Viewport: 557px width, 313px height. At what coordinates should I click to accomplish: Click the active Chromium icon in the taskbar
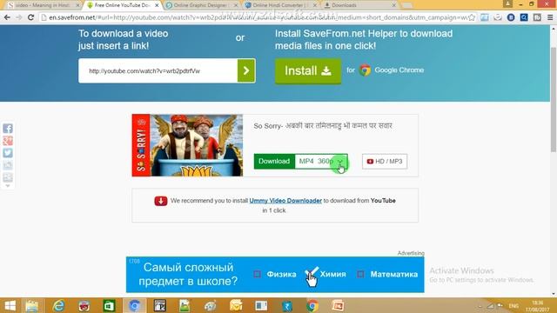(x=134, y=305)
